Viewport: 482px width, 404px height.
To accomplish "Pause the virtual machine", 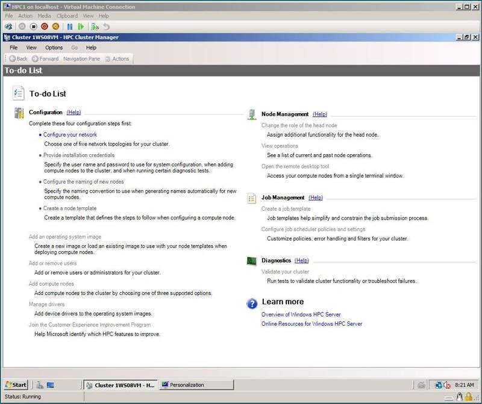I will [70, 26].
